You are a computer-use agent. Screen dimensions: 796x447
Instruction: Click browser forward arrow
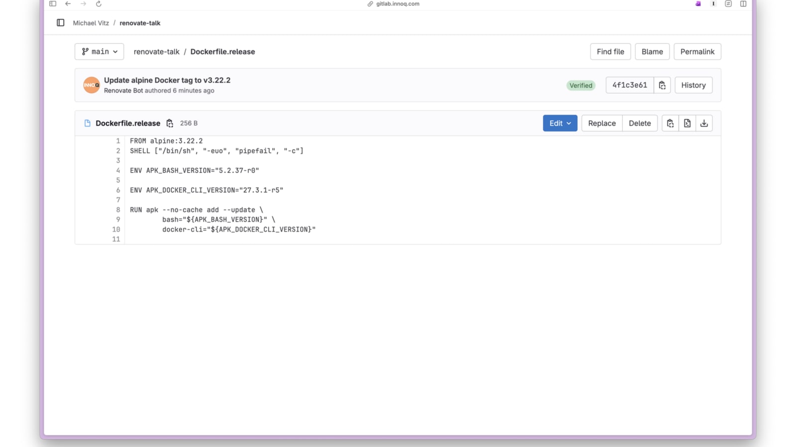(83, 4)
